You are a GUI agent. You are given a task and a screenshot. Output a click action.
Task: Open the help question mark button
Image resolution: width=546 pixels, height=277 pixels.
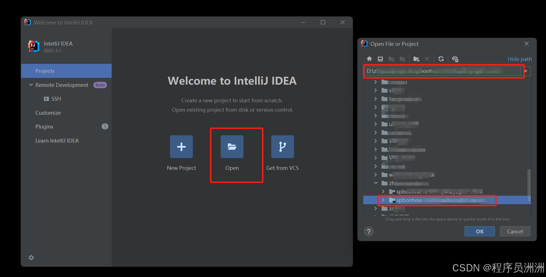[x=369, y=231]
